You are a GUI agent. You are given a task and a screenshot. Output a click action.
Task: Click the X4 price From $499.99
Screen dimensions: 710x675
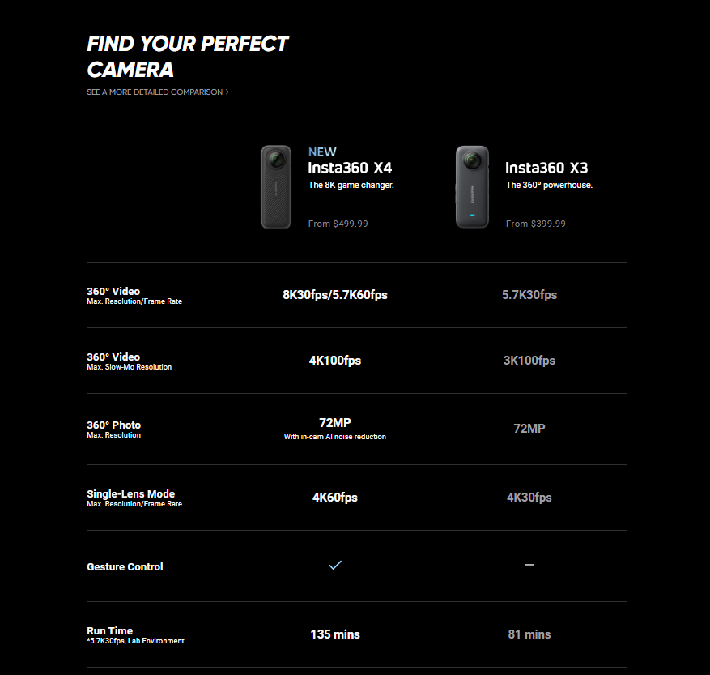338,224
